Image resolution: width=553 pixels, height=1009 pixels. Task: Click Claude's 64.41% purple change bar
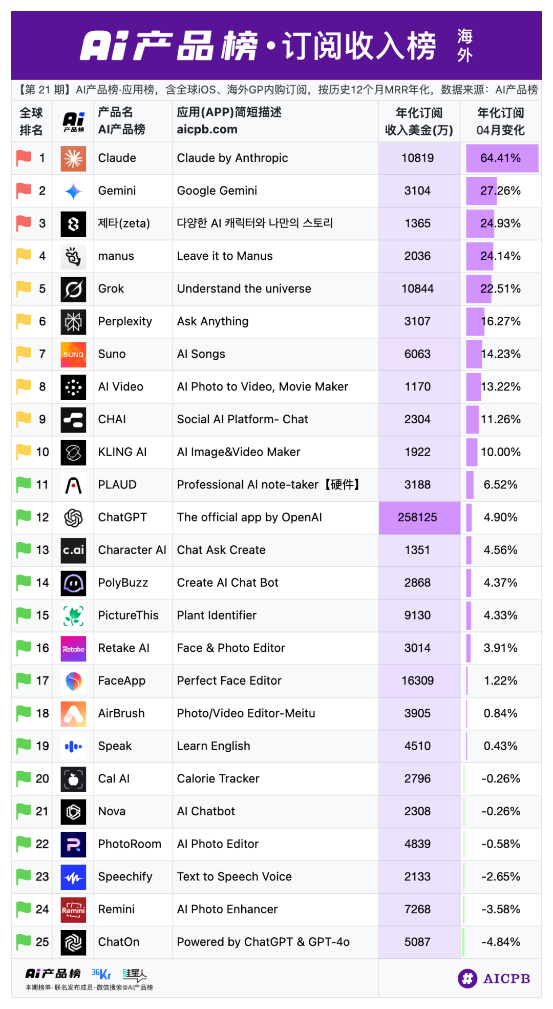click(502, 158)
